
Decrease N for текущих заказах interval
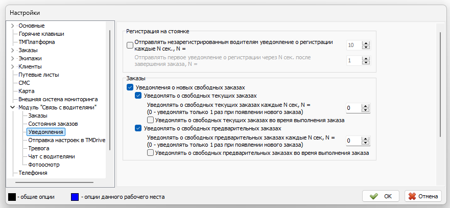[x=365, y=110]
